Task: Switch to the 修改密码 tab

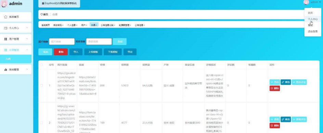Action: (57, 25)
